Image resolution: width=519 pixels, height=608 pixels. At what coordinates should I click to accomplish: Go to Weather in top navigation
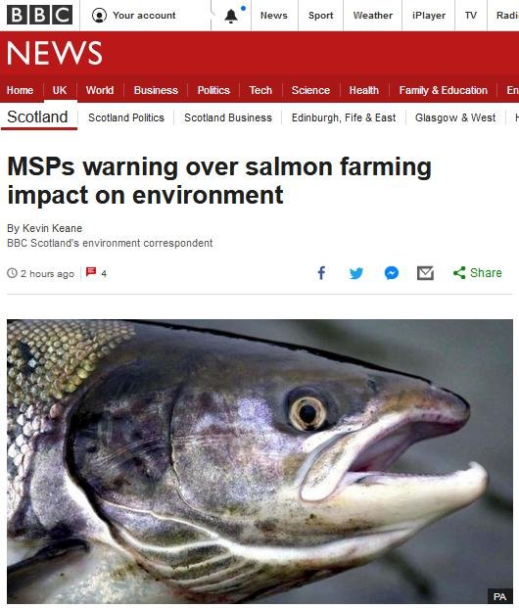click(x=373, y=16)
